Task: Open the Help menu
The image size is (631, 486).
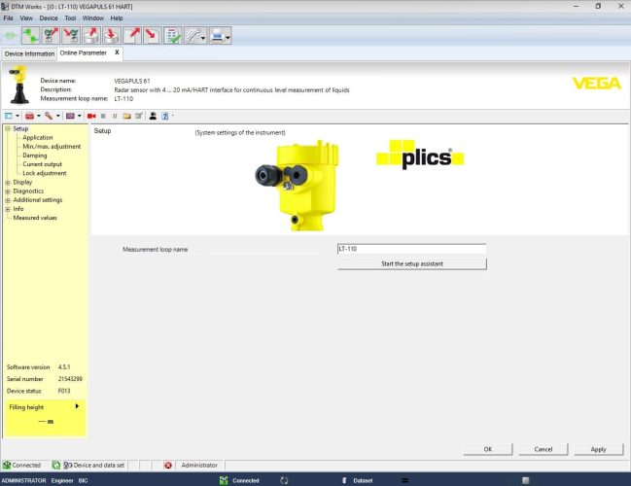Action: click(117, 18)
